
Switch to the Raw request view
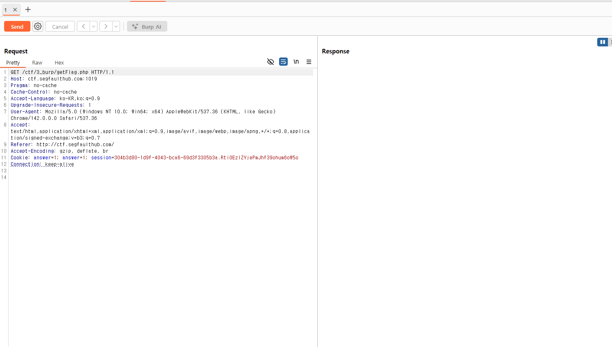37,63
